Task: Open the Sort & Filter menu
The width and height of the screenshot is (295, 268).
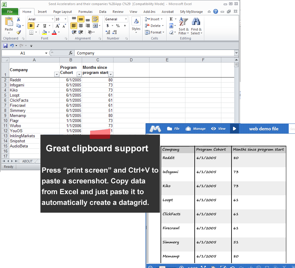Action: 184,26
